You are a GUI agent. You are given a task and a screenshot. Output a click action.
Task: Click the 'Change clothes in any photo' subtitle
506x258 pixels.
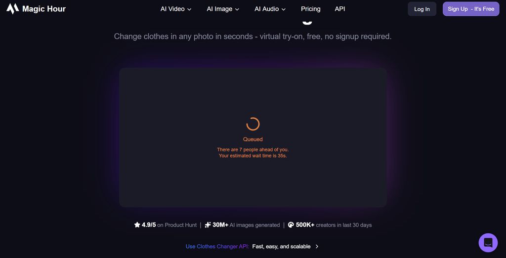pyautogui.click(x=253, y=36)
